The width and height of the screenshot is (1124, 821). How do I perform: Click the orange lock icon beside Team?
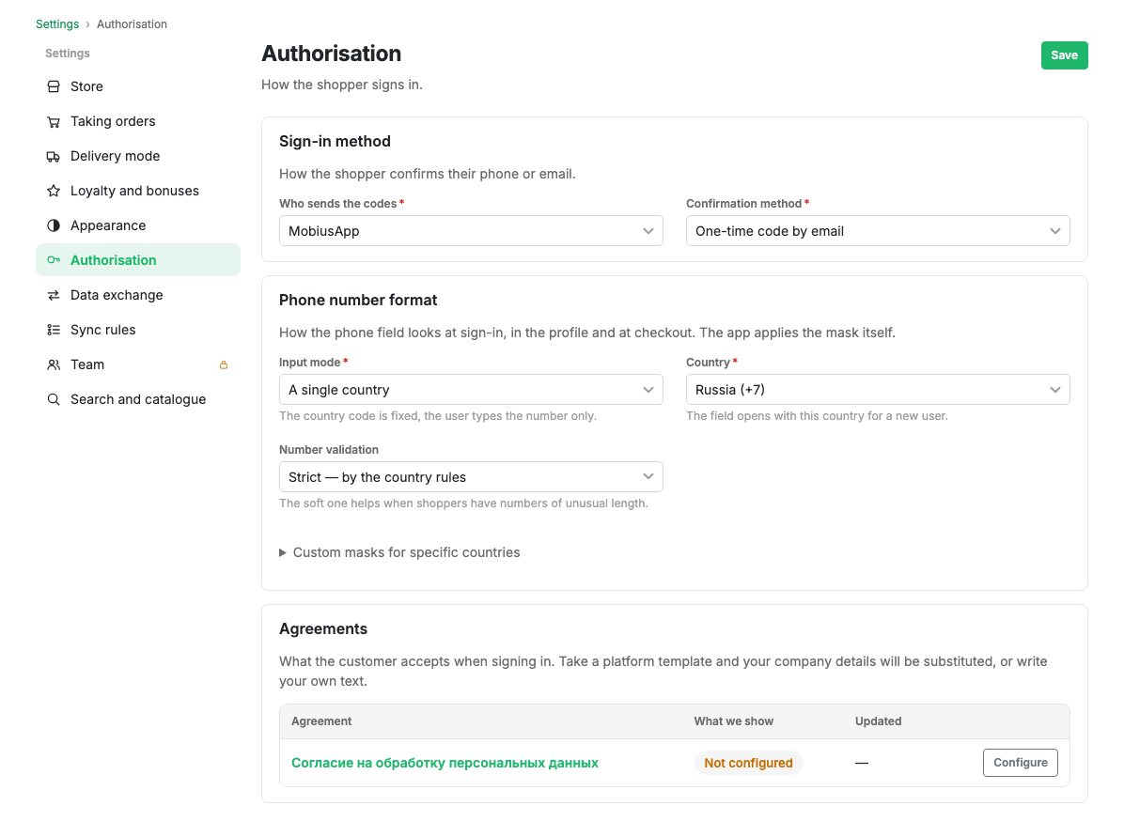(224, 364)
